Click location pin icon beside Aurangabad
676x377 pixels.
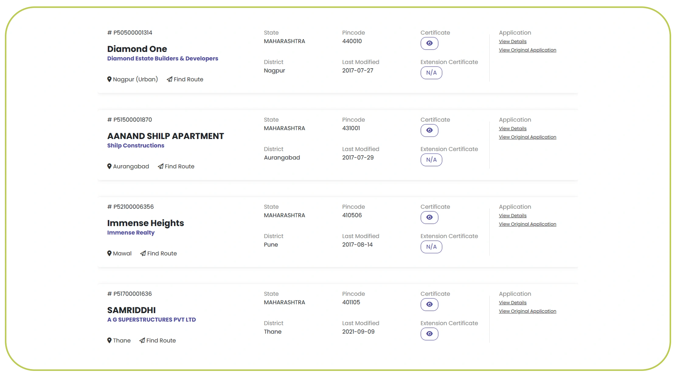coord(109,166)
